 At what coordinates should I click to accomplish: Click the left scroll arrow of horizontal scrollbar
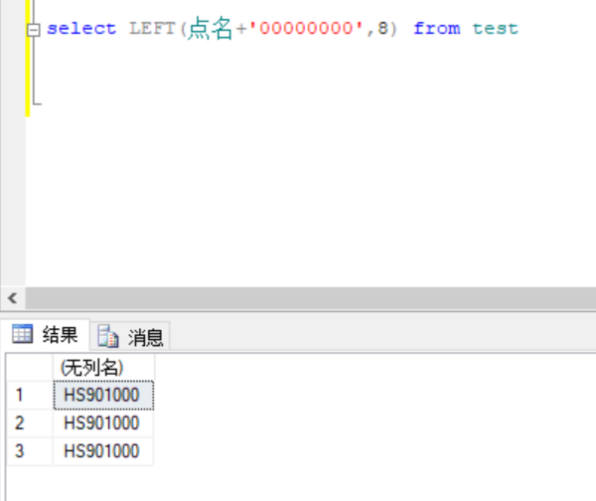(x=13, y=298)
